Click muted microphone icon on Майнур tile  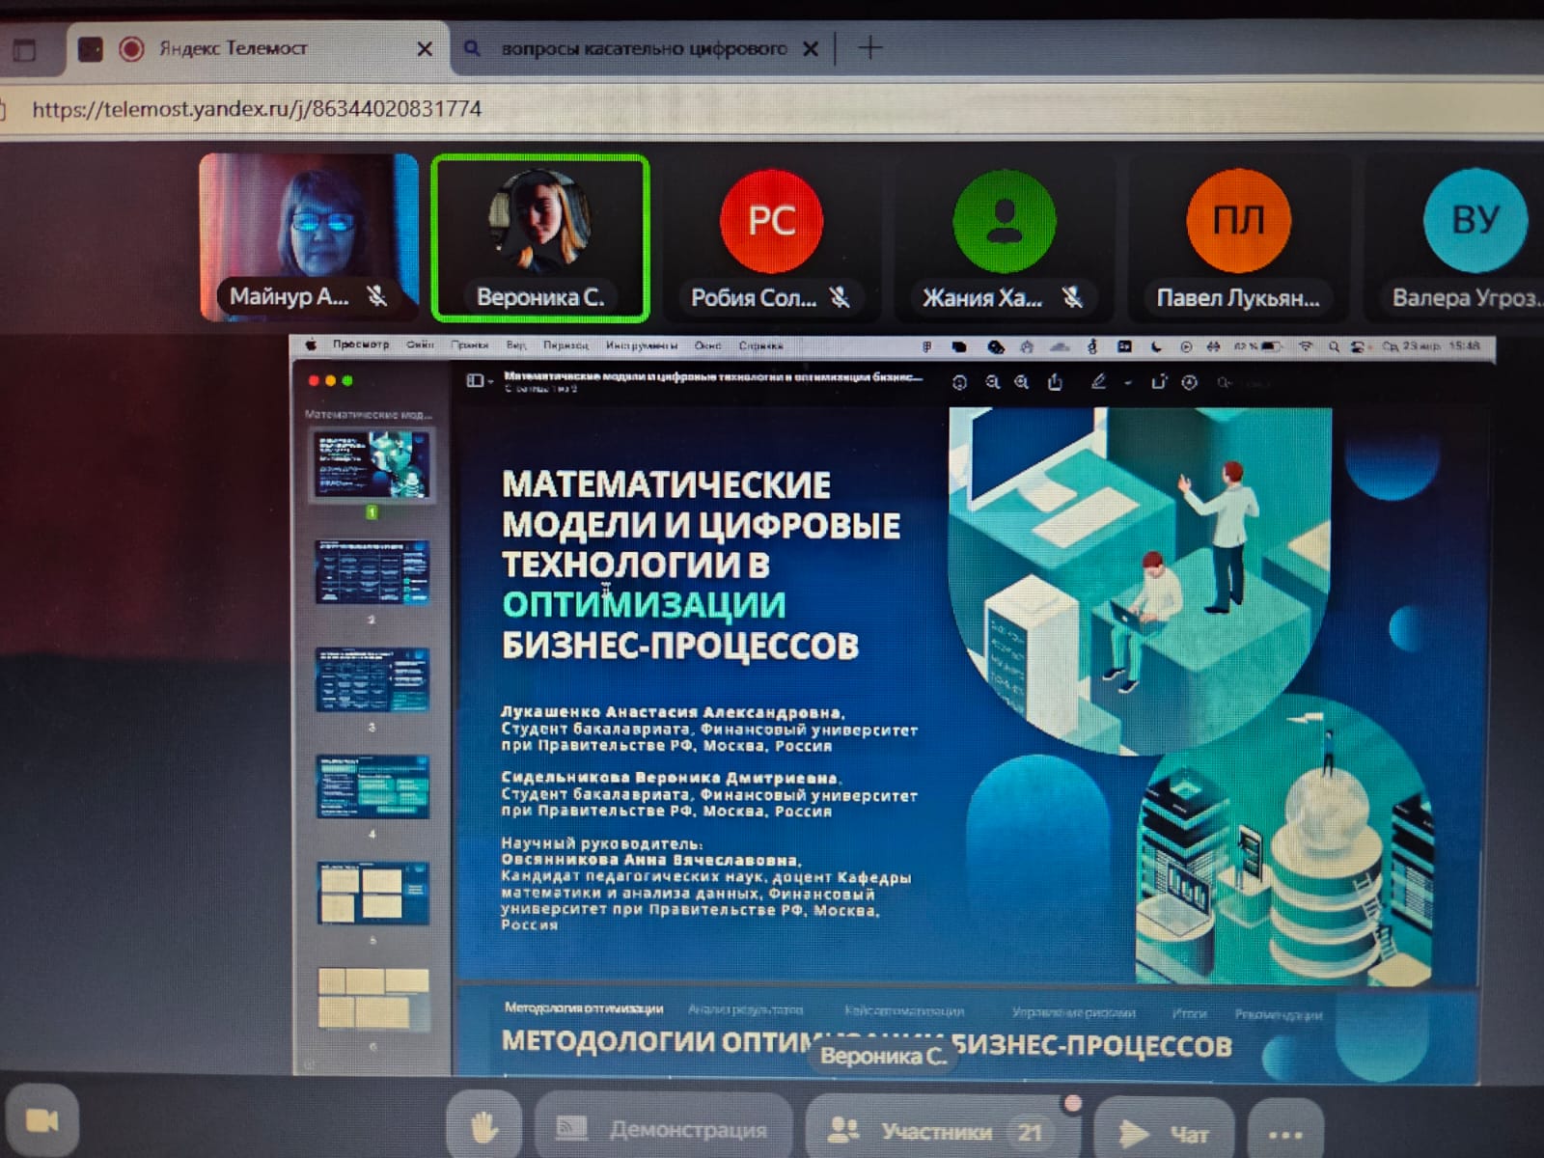pyautogui.click(x=377, y=296)
